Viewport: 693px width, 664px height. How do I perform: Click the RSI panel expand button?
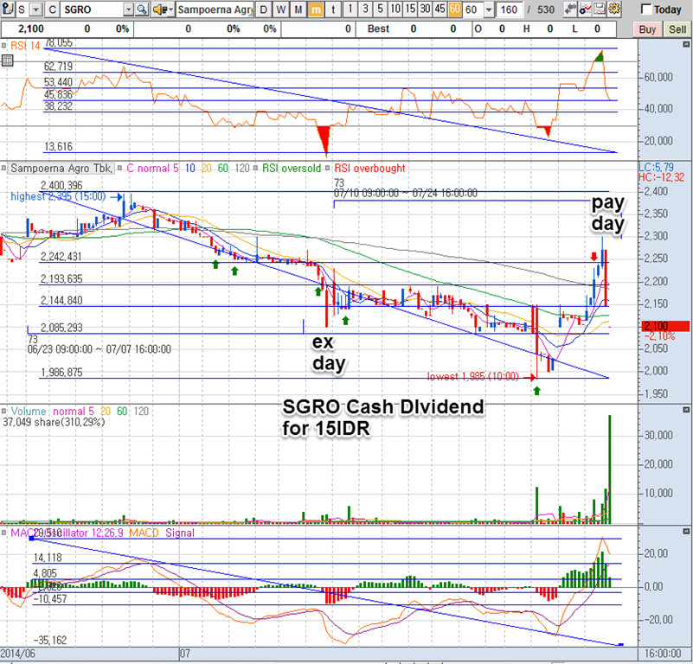[686, 44]
